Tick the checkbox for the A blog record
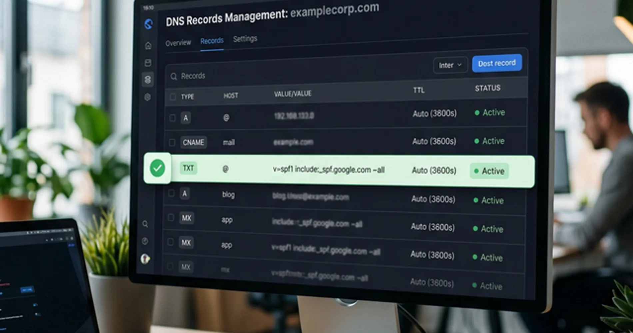 pos(171,193)
